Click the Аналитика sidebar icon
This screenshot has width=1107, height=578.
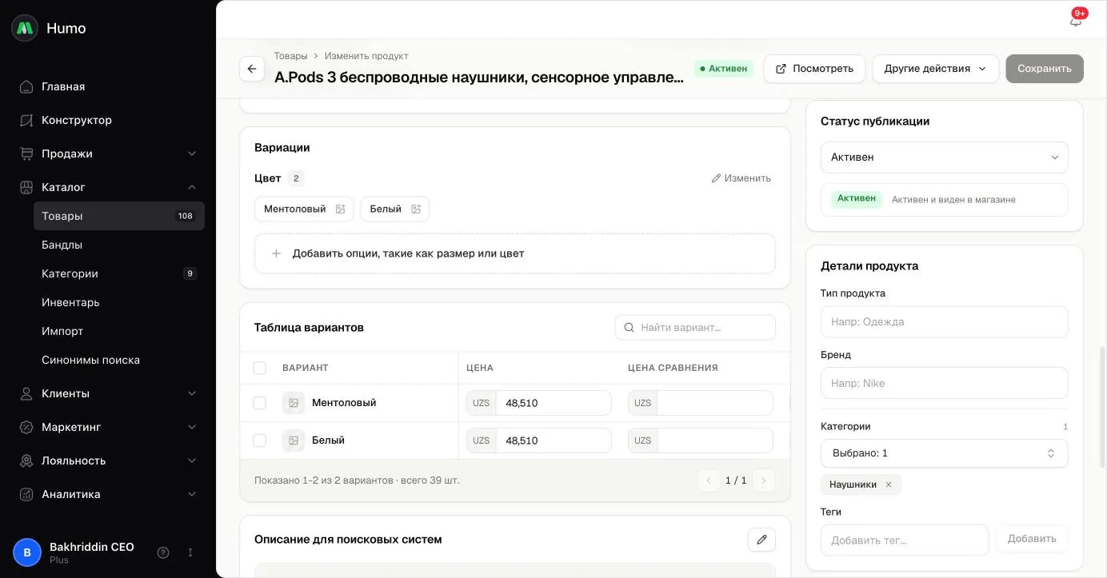pos(26,494)
